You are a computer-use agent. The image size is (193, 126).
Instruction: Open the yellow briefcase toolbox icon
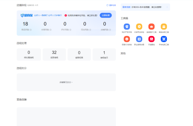(x=164, y=27)
